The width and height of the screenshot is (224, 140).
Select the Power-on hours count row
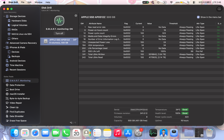coord(151,30)
